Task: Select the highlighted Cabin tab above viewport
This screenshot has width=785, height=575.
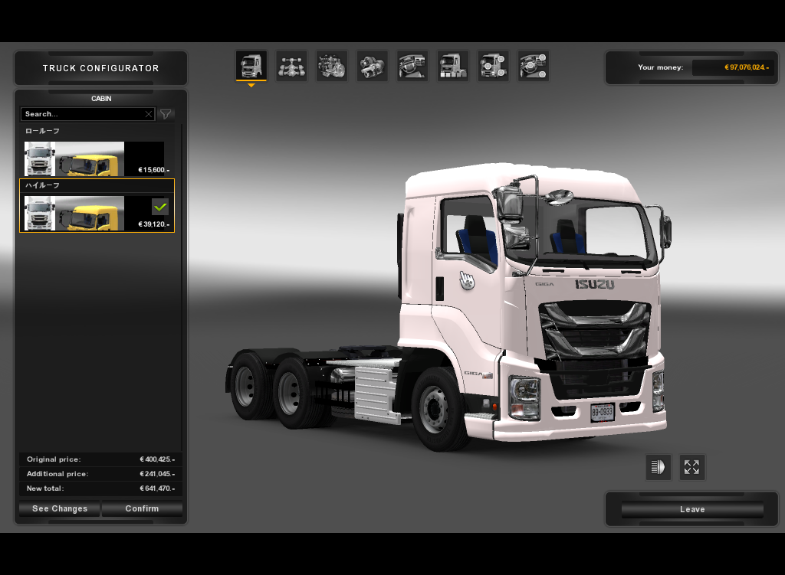Action: [x=251, y=66]
